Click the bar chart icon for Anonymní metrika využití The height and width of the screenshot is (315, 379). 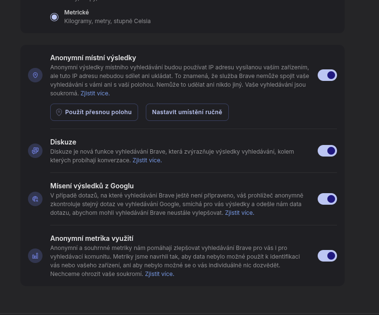point(35,256)
